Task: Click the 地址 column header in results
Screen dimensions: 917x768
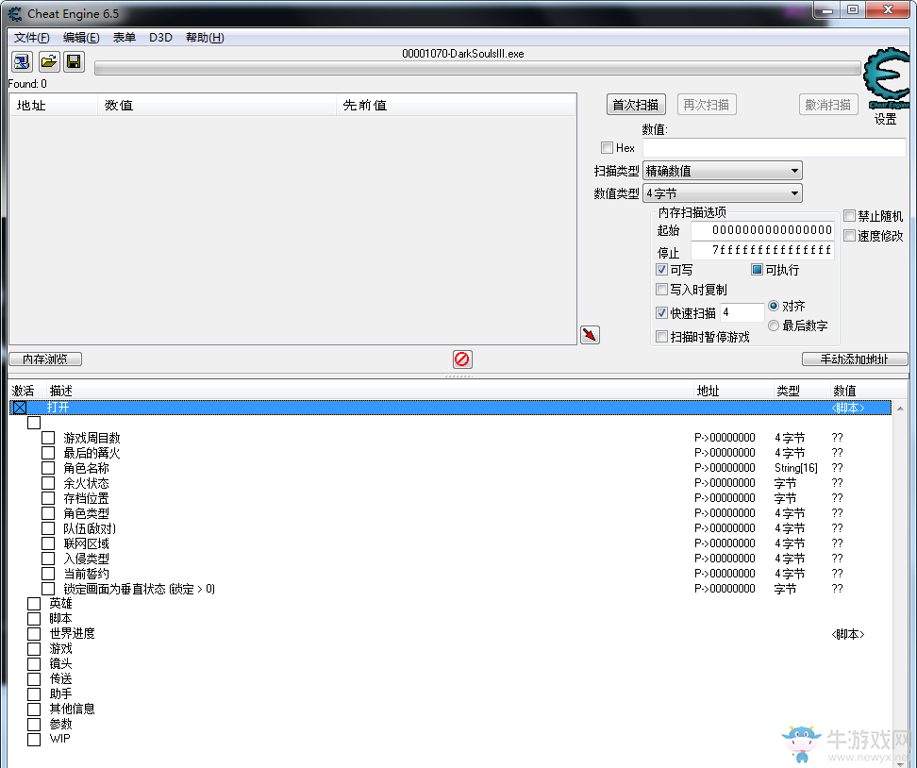Action: (53, 106)
